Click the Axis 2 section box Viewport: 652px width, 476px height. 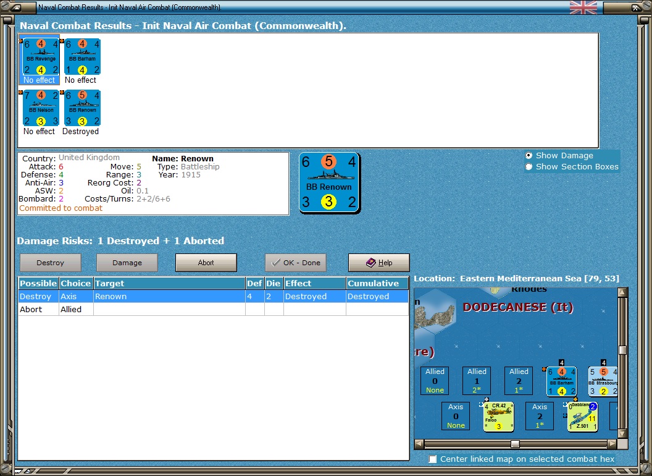(539, 416)
